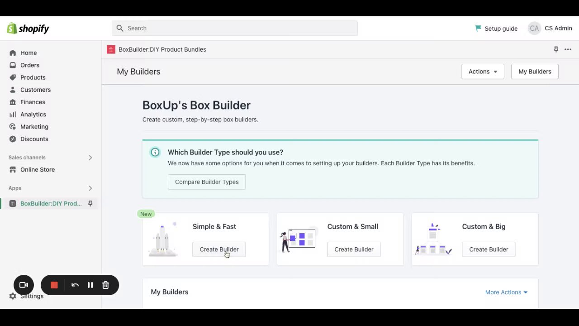Click the New badge on Simple & Fast

pyautogui.click(x=146, y=214)
